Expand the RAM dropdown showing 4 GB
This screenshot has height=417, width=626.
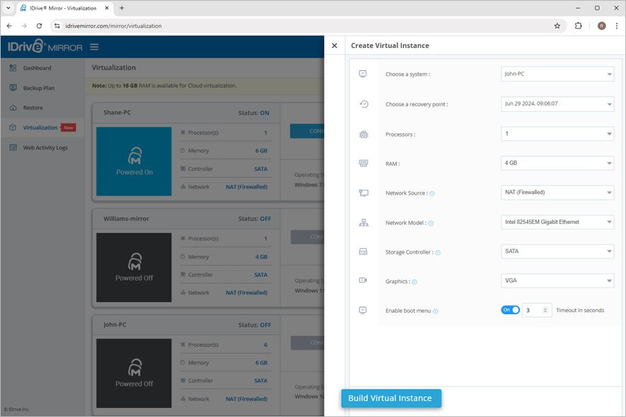pos(557,163)
